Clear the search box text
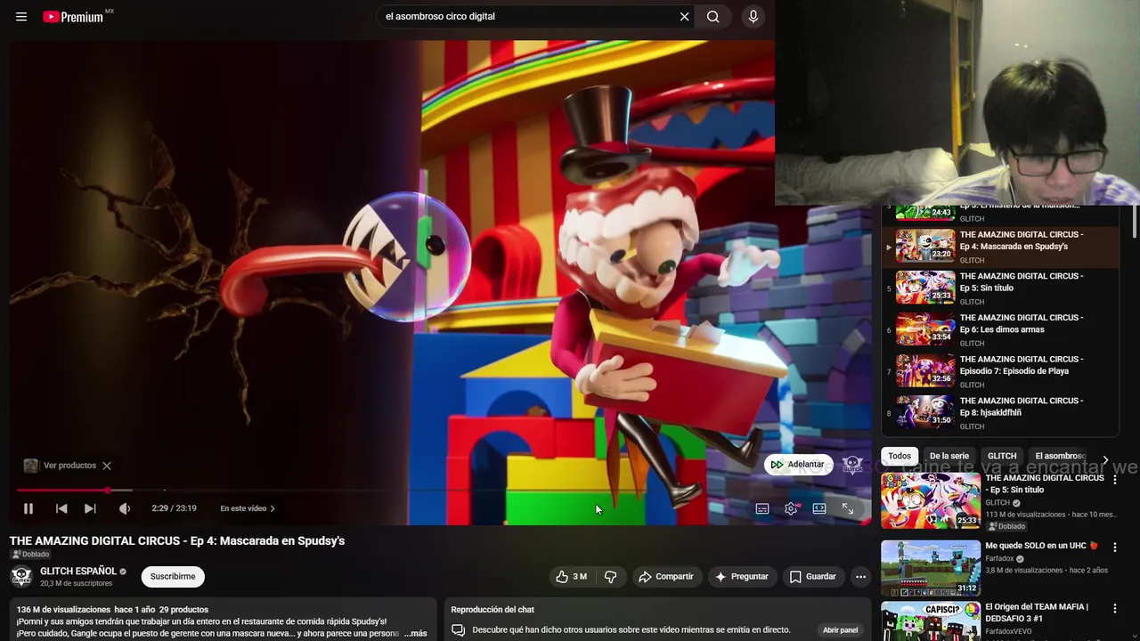Viewport: 1140px width, 641px height. pos(684,16)
